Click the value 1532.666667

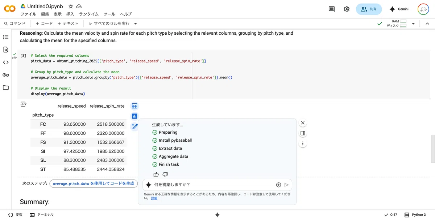tap(111, 142)
